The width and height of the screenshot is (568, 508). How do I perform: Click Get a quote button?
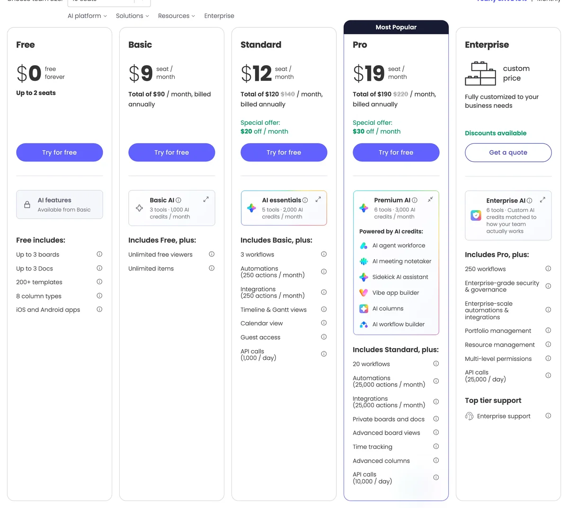tap(508, 152)
